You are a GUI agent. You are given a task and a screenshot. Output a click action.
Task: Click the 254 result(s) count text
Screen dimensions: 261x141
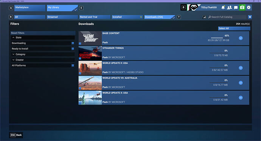(x=243, y=24)
